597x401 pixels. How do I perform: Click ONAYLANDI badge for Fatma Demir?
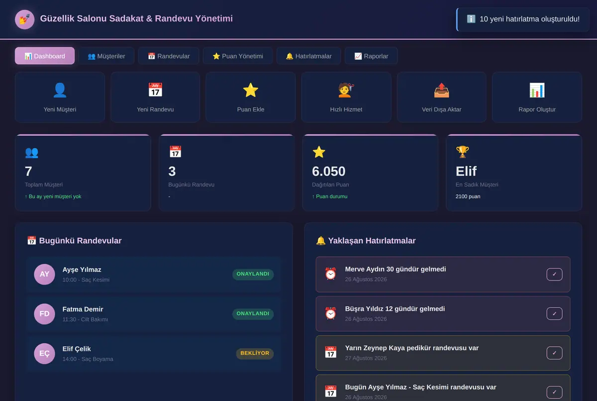pyautogui.click(x=253, y=314)
